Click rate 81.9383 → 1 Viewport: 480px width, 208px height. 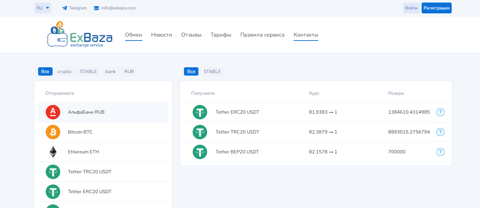pos(323,112)
